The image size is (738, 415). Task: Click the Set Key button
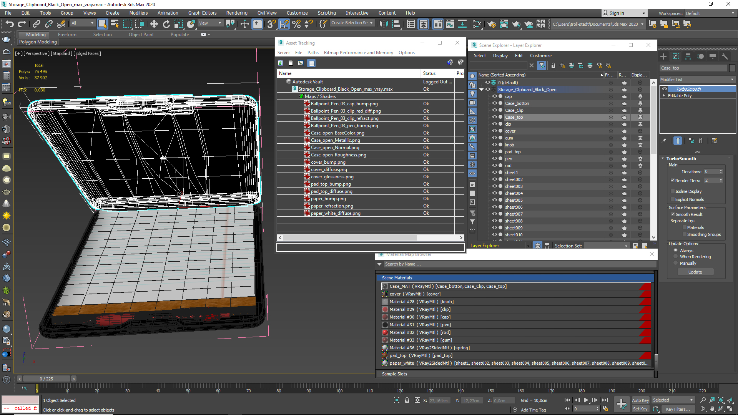pos(640,409)
